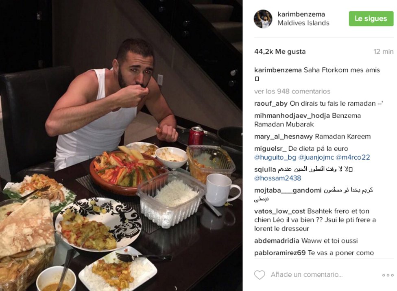Open the "12 min" post timestamp
The width and height of the screenshot is (397, 291).
coord(383,52)
